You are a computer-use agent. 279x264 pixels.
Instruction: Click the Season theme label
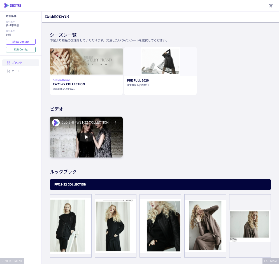pos(61,80)
